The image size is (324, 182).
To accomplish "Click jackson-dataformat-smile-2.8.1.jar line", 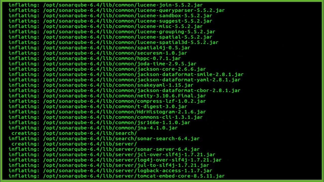I will [126, 74].
